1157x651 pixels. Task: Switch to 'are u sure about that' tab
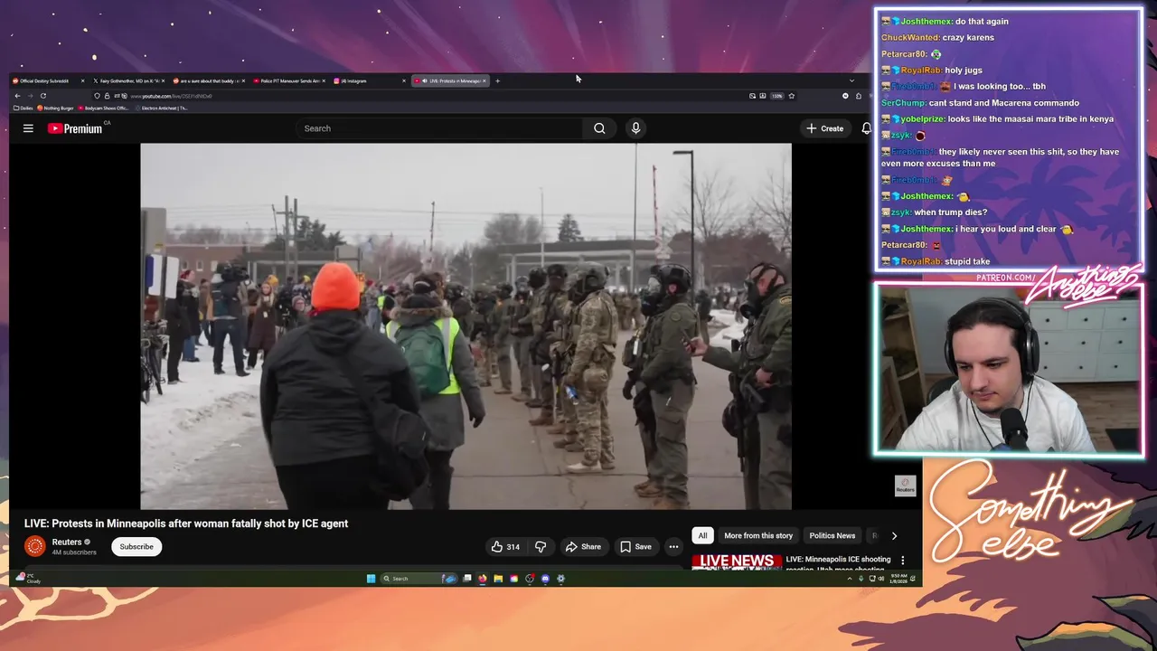[x=207, y=80]
